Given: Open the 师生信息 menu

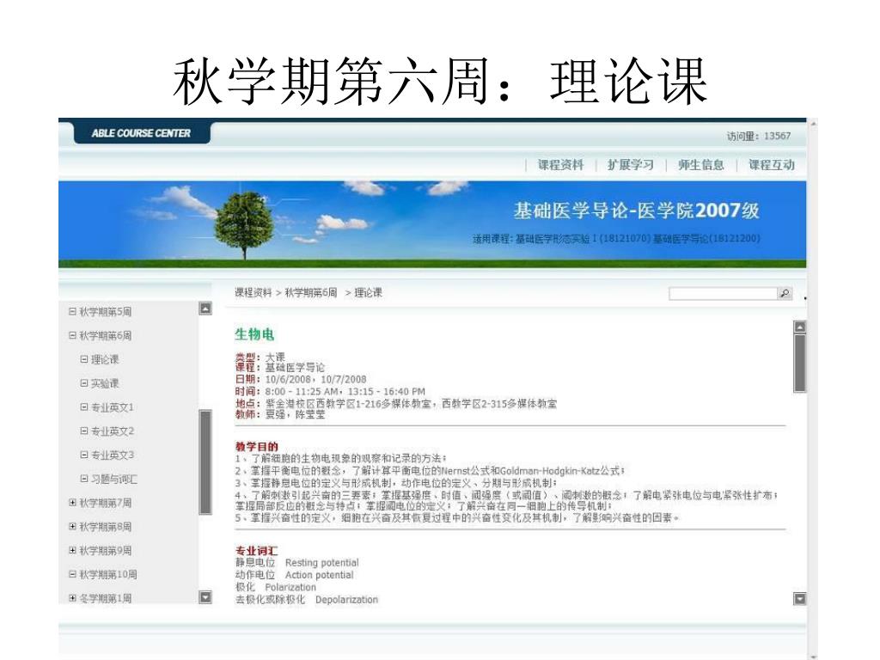Looking at the screenshot, I should (x=701, y=164).
